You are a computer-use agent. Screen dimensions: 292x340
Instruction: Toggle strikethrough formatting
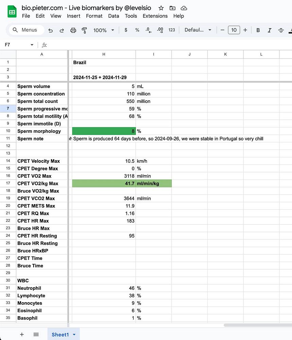tap(281, 30)
